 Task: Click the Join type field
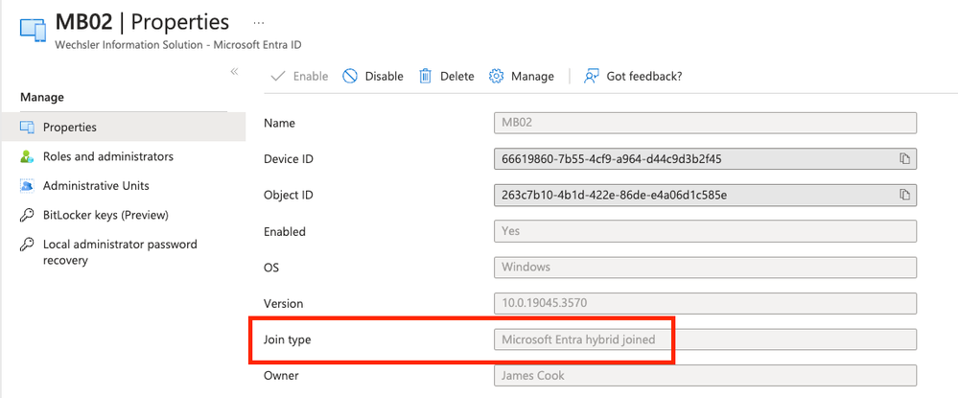(705, 339)
